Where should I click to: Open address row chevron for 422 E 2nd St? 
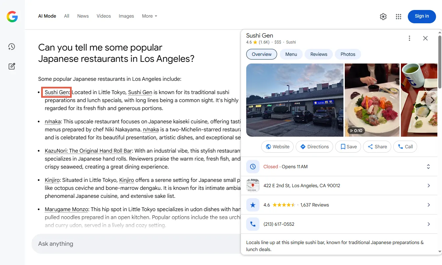[429, 186]
